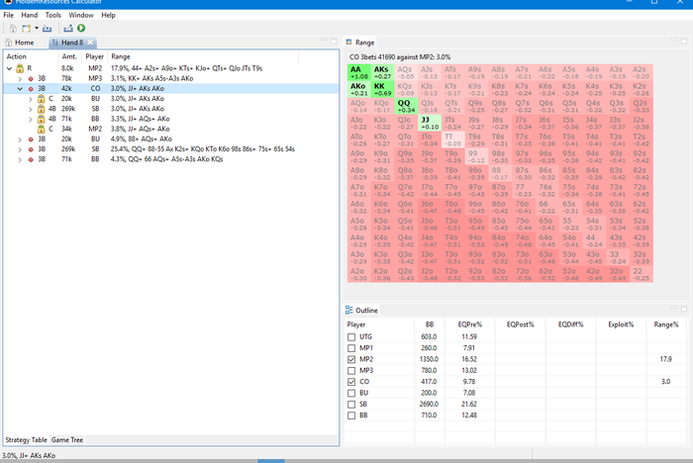Minimize the Range panel
The height and width of the screenshot is (463, 693).
[x=674, y=40]
